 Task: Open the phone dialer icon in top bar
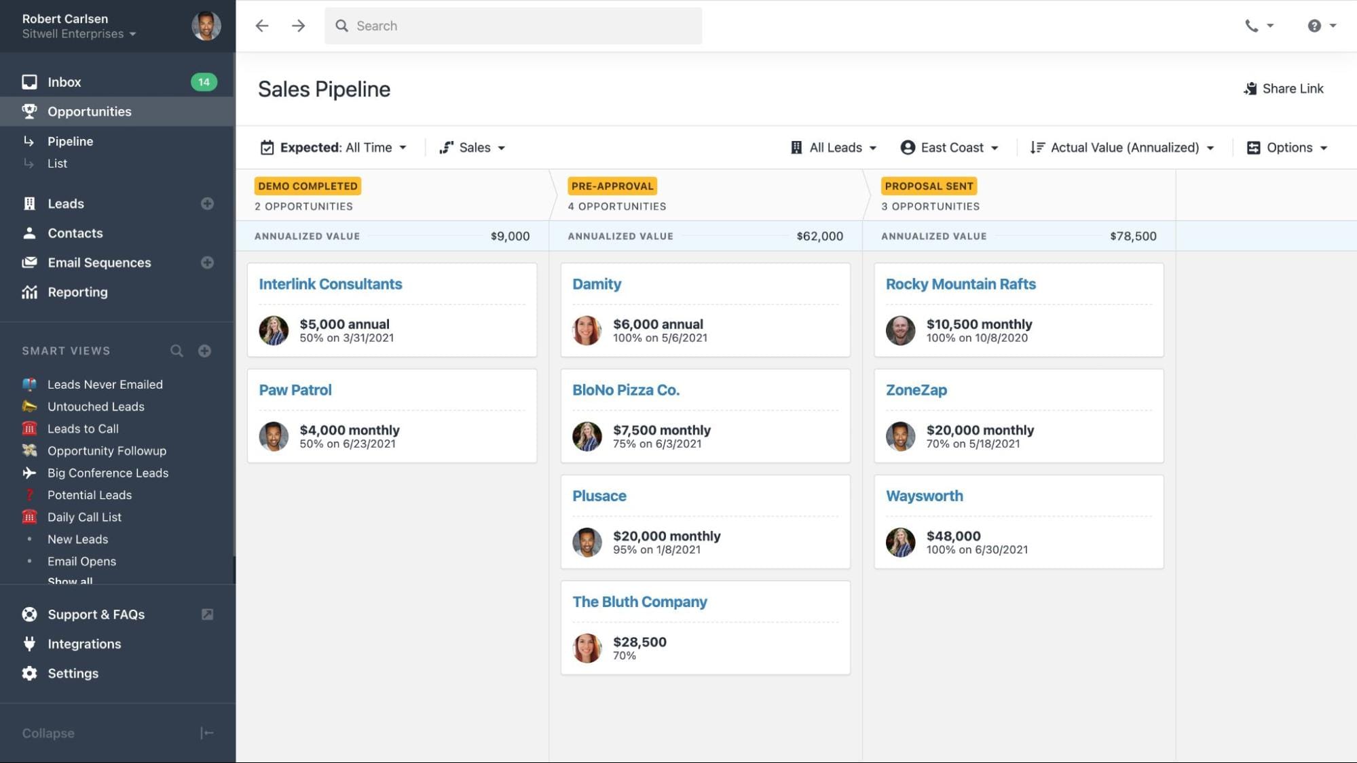[x=1252, y=25]
